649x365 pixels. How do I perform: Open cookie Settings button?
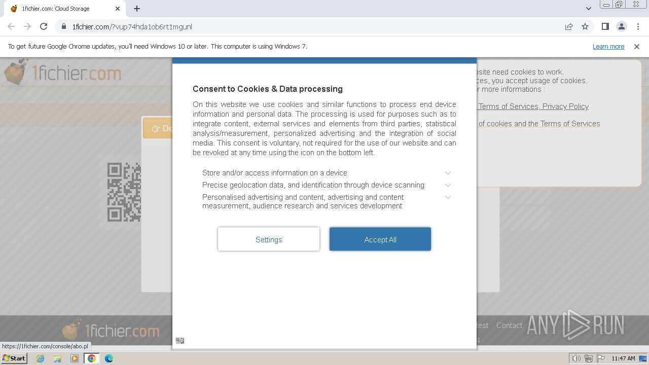[269, 239]
